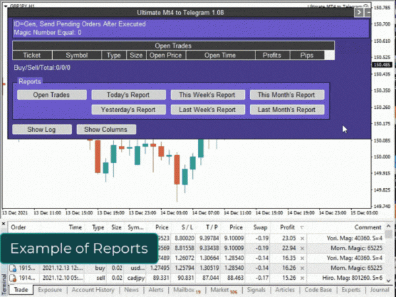This screenshot has height=297, width=396.
Task: Open the Market tab
Action: 223,290
